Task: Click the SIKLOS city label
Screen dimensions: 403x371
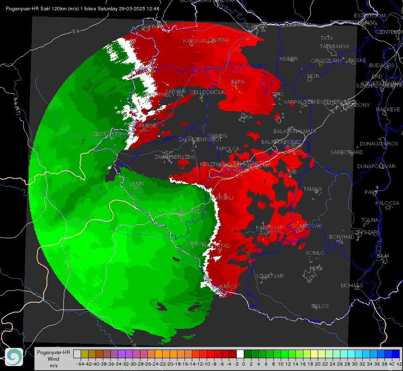Action: (320, 306)
